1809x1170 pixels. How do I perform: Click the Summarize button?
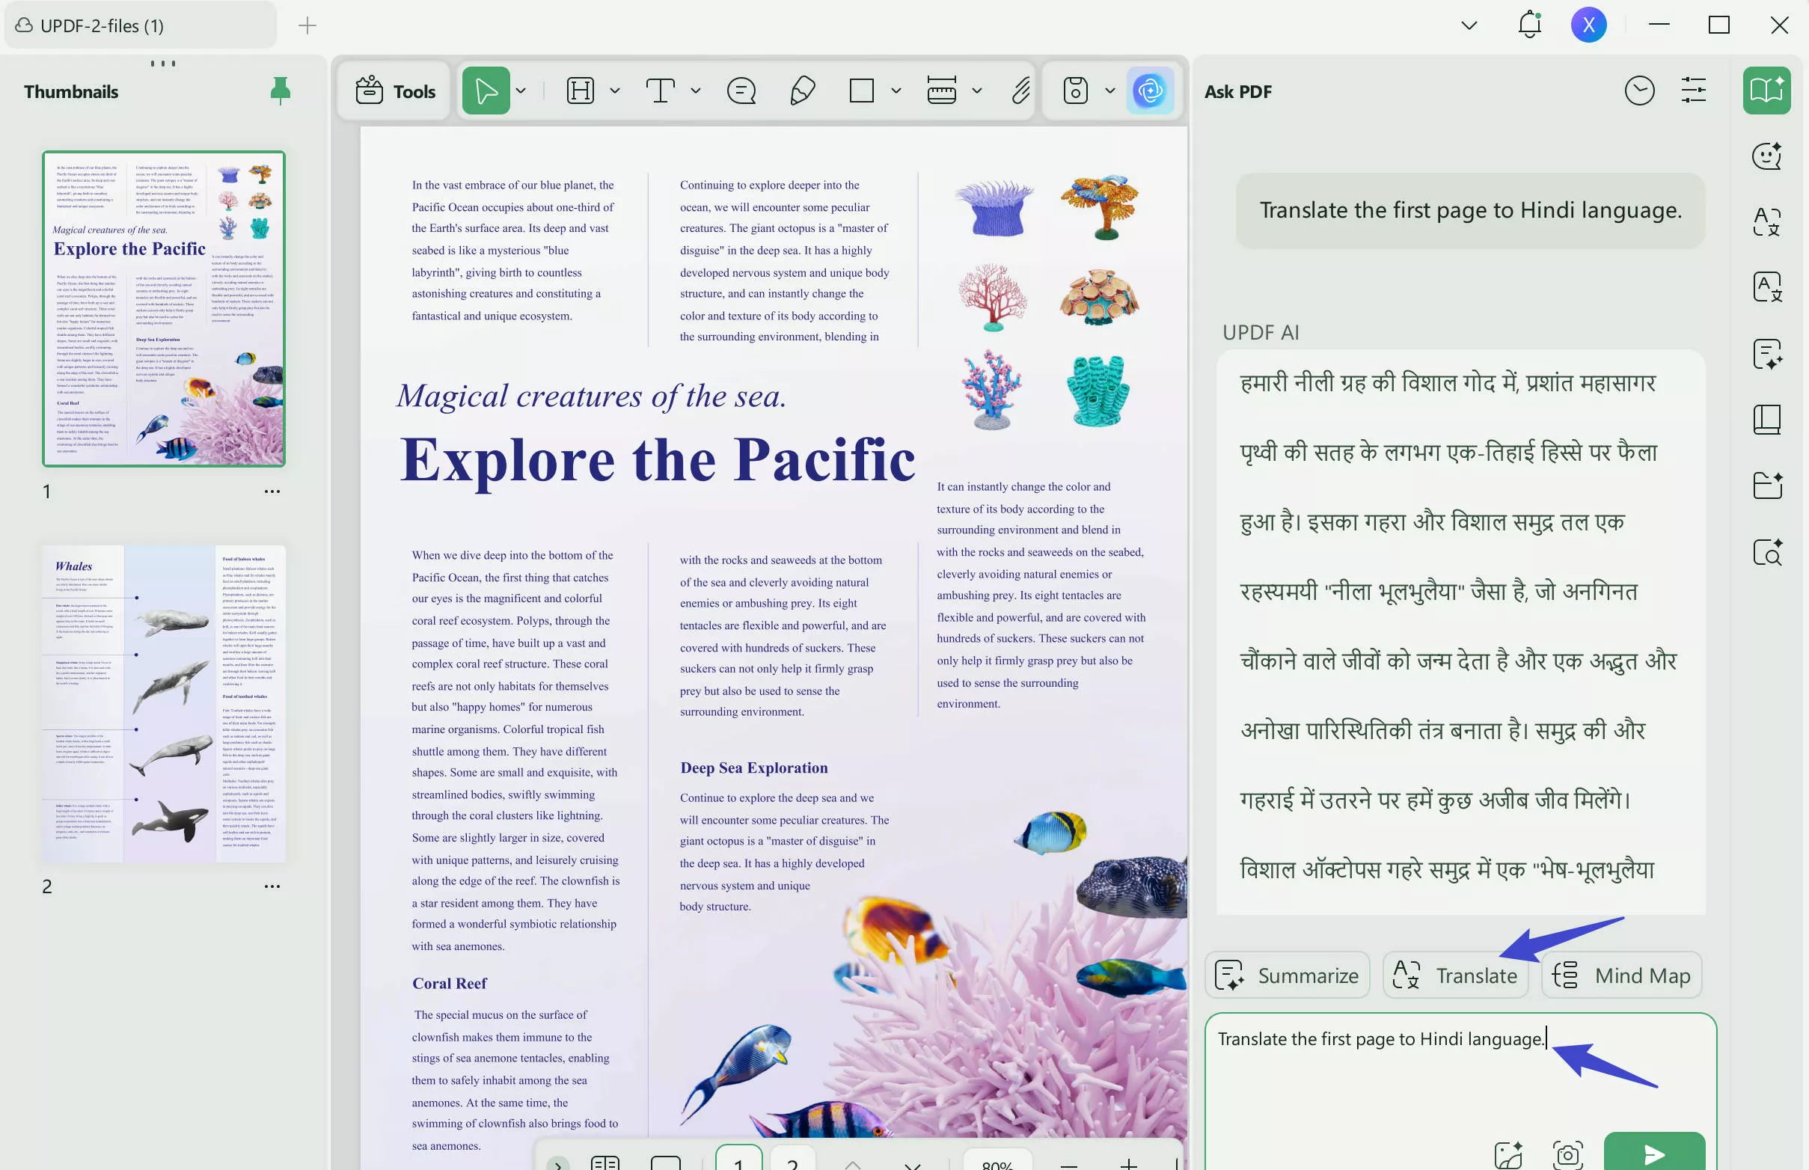coord(1287,975)
